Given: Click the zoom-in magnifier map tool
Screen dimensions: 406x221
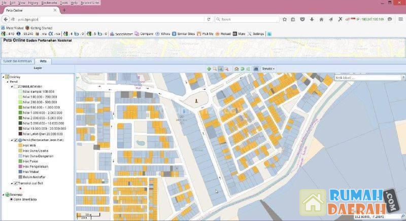Looking at the screenshot, I should 215,68.
